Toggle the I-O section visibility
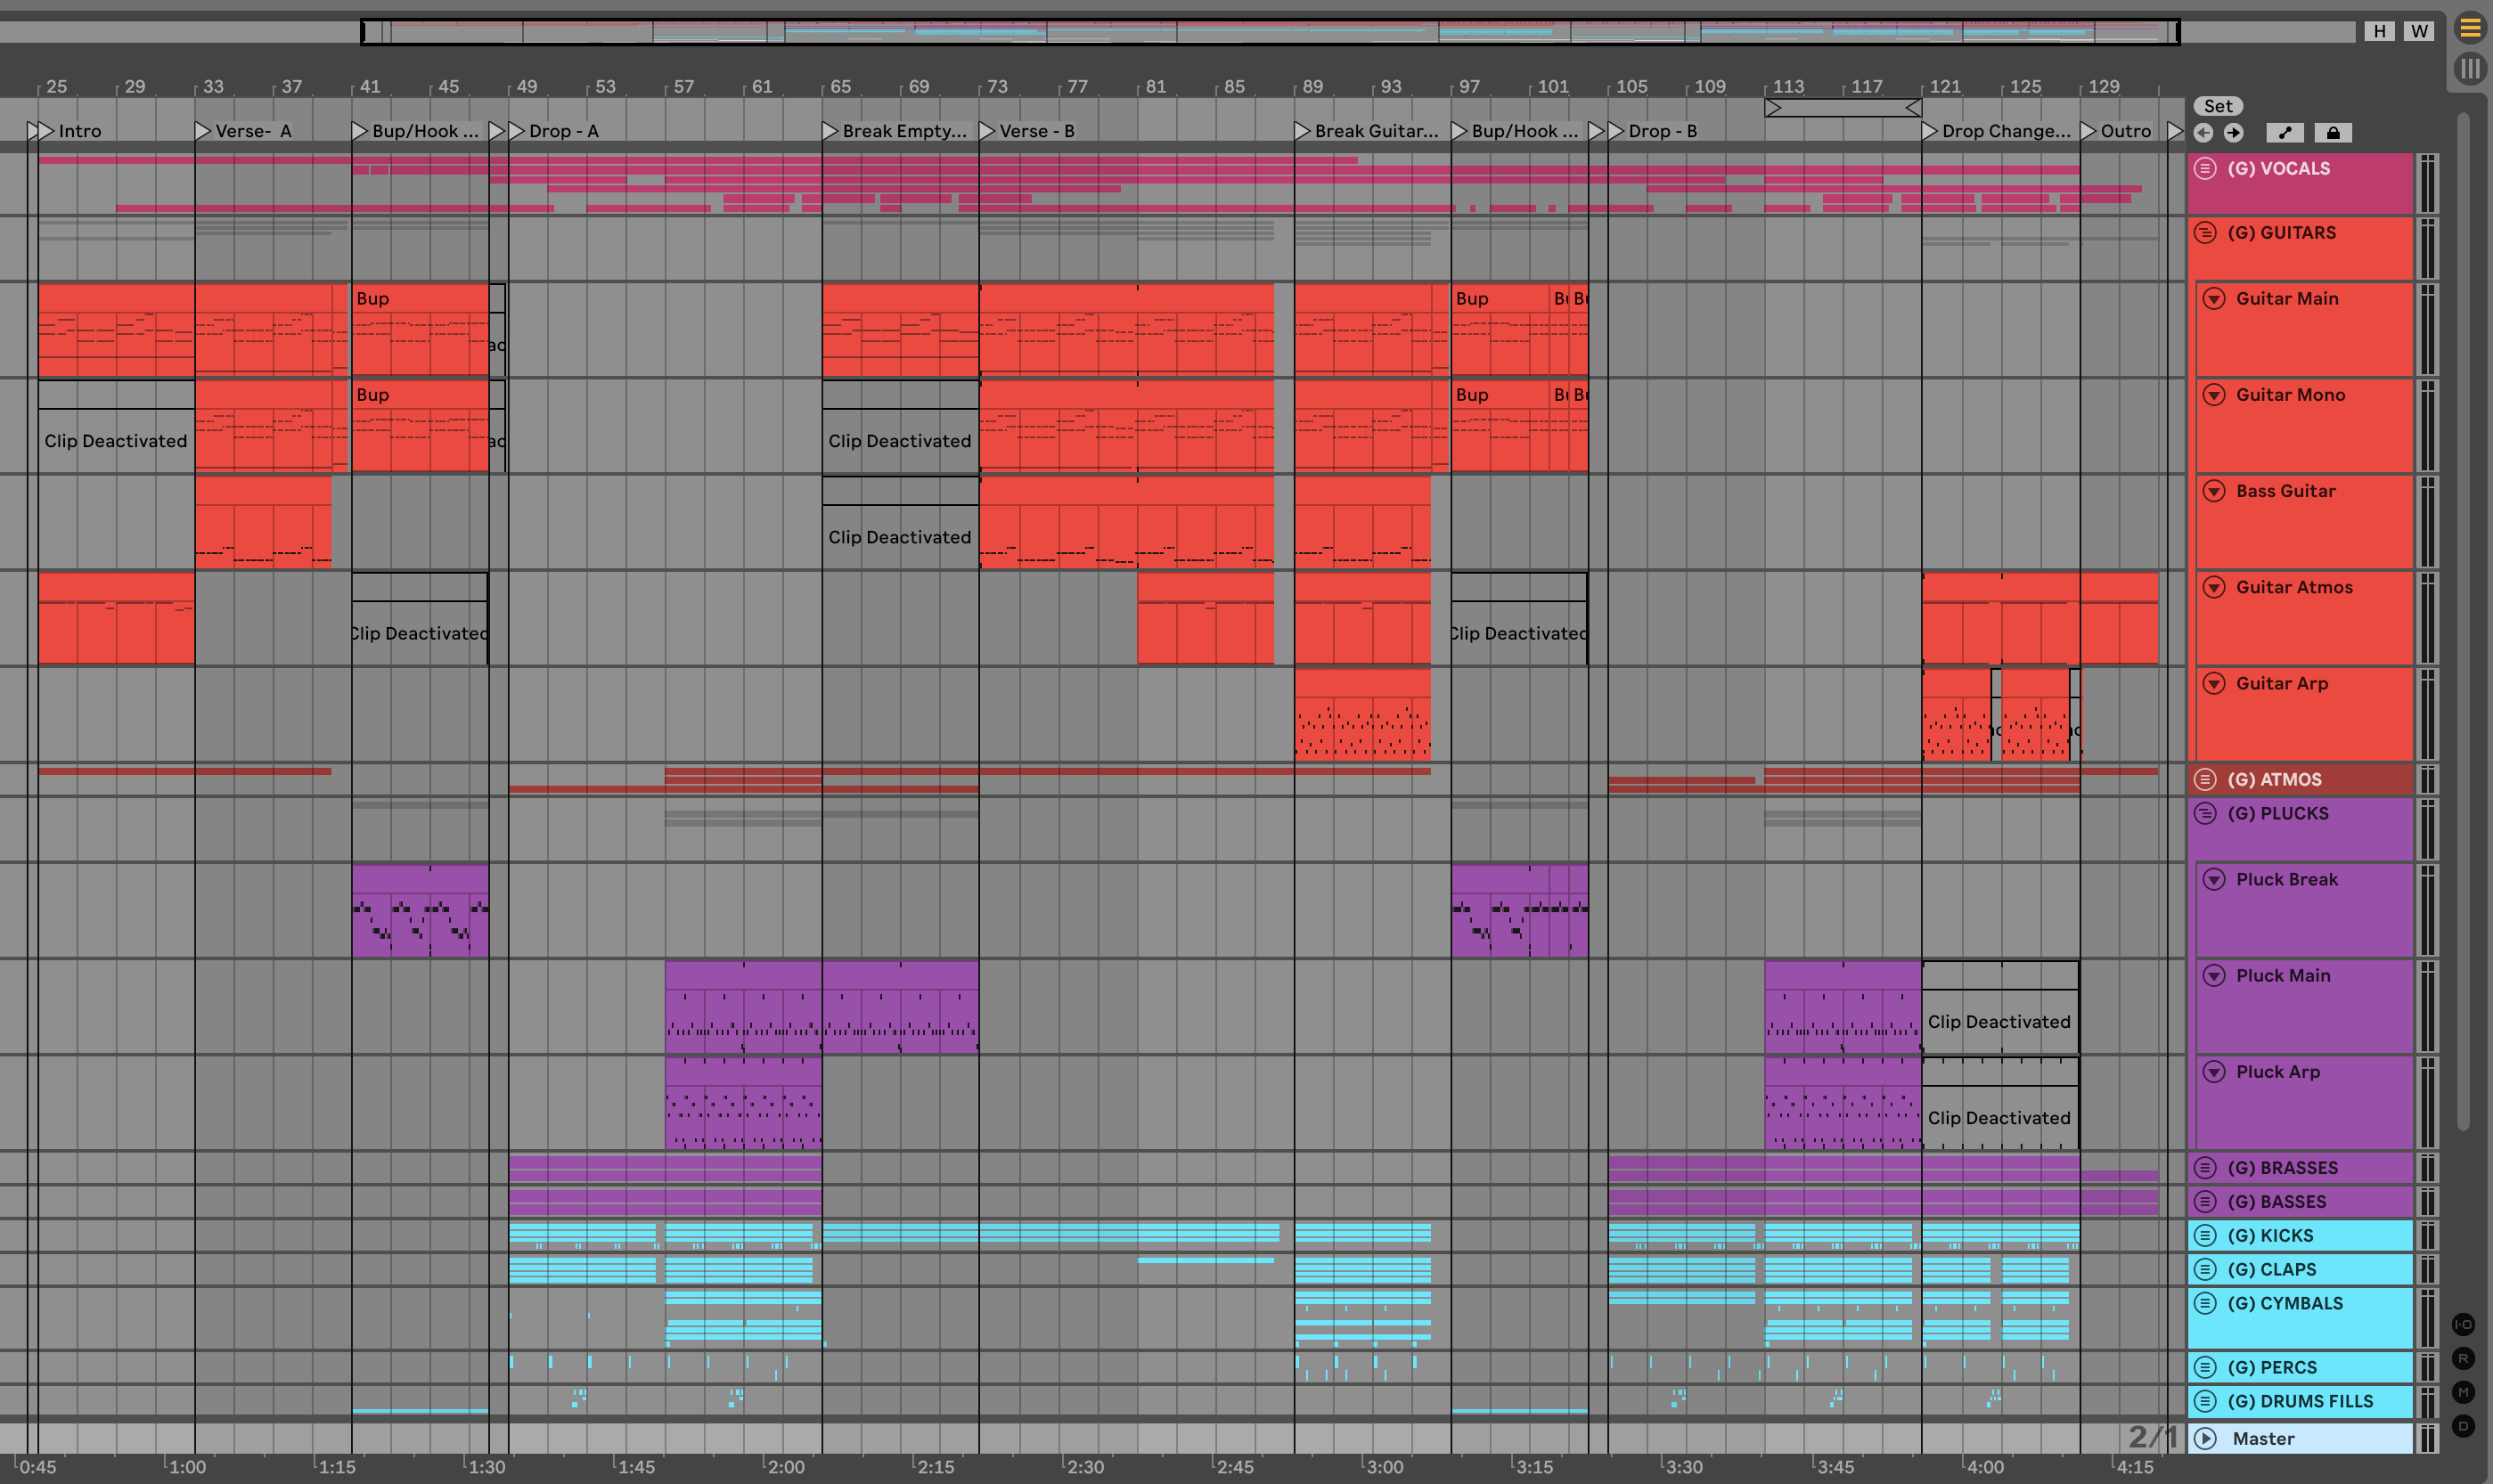The image size is (2493, 1484). [x=2462, y=1324]
